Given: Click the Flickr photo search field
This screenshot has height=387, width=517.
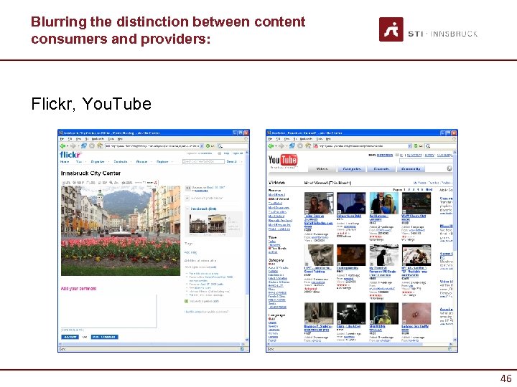Looking at the screenshot, I should pos(203,161).
